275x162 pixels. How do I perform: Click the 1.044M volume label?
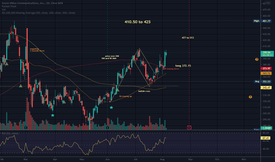coord(266,128)
